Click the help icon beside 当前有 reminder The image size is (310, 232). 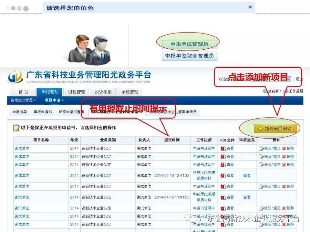pyautogui.click(x=265, y=91)
